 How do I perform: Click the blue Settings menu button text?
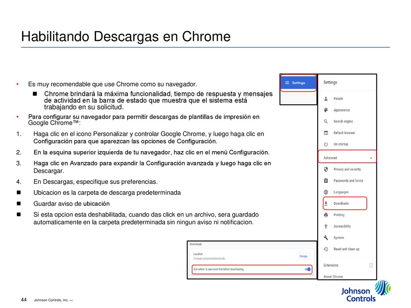pyautogui.click(x=299, y=83)
